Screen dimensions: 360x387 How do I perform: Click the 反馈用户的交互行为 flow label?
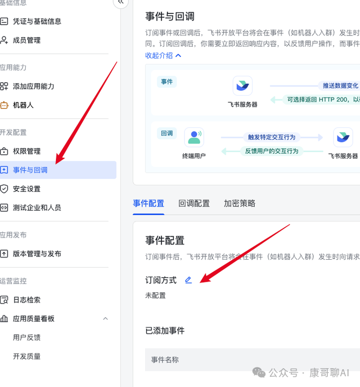click(272, 151)
